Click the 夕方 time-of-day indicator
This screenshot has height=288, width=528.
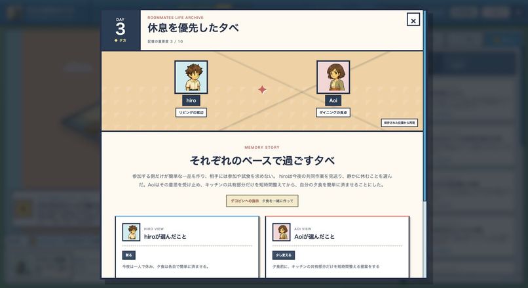click(121, 41)
